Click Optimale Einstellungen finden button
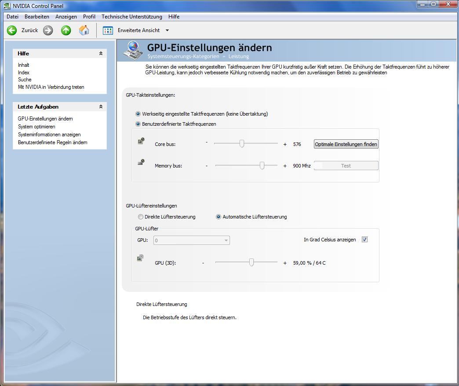Image resolution: width=459 pixels, height=386 pixels. coord(346,144)
